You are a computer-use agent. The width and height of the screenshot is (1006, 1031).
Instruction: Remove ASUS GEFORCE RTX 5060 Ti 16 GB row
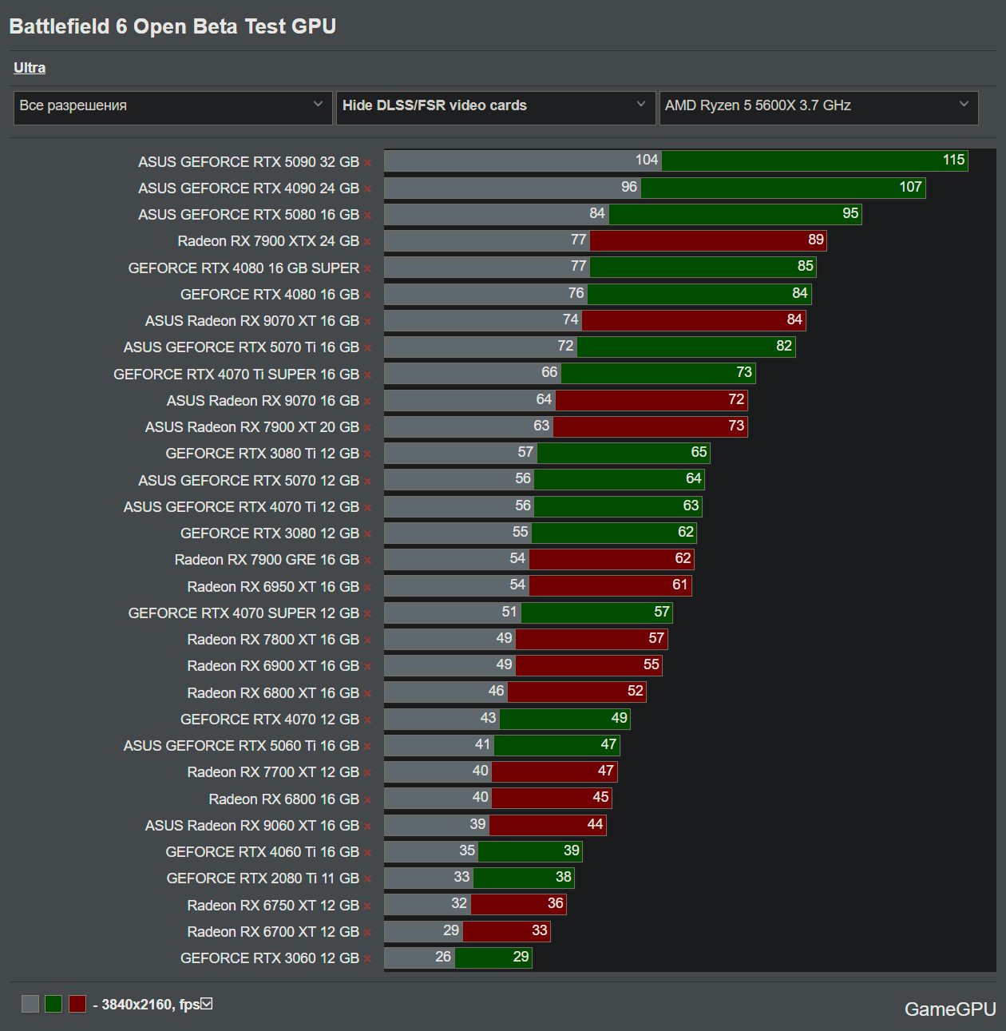(x=368, y=747)
